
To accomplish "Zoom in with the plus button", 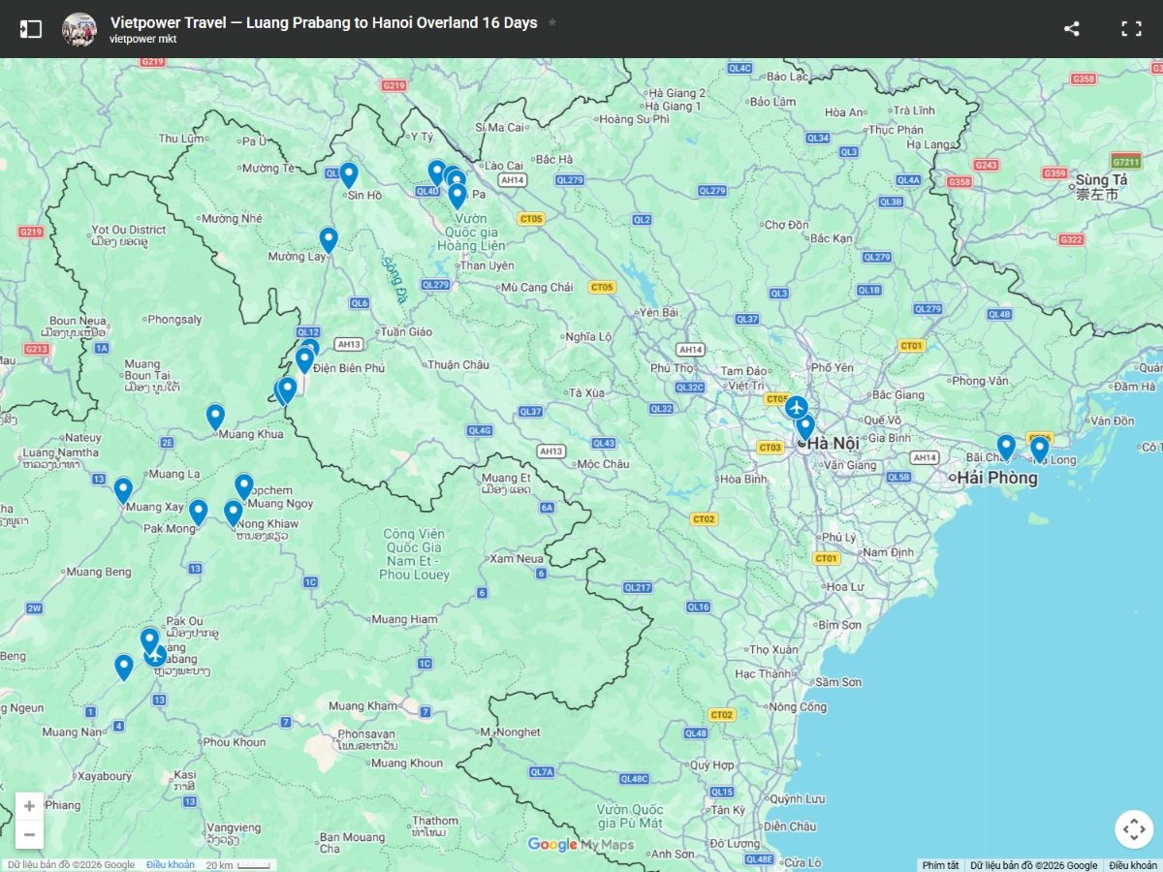I will coord(29,806).
